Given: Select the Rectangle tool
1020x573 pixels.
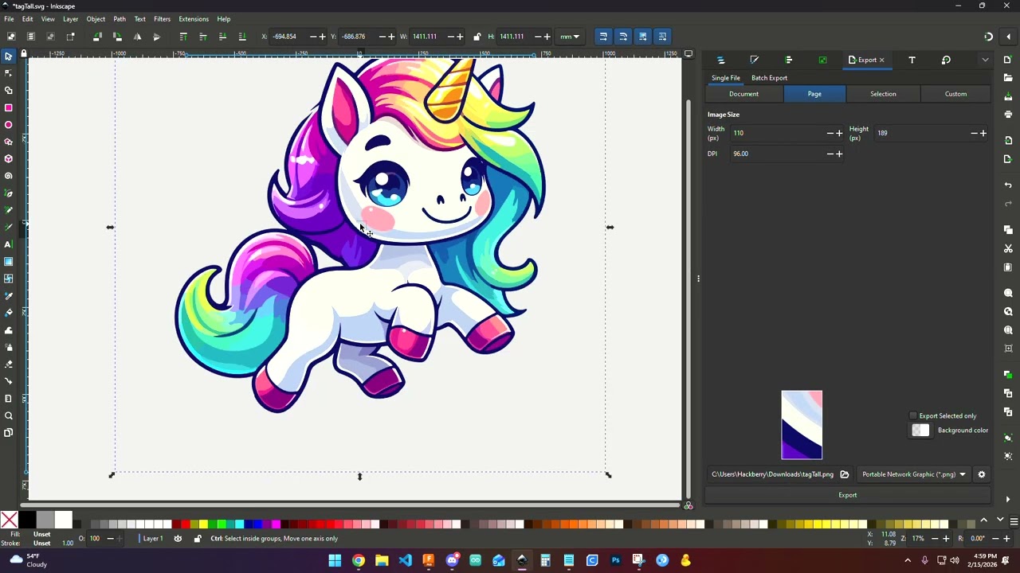Looking at the screenshot, I should click(x=9, y=107).
